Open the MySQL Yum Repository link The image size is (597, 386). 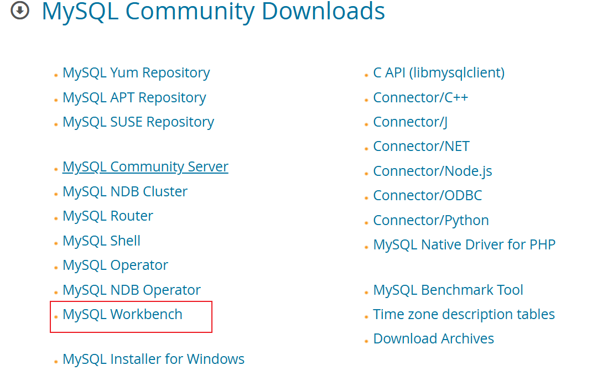136,72
